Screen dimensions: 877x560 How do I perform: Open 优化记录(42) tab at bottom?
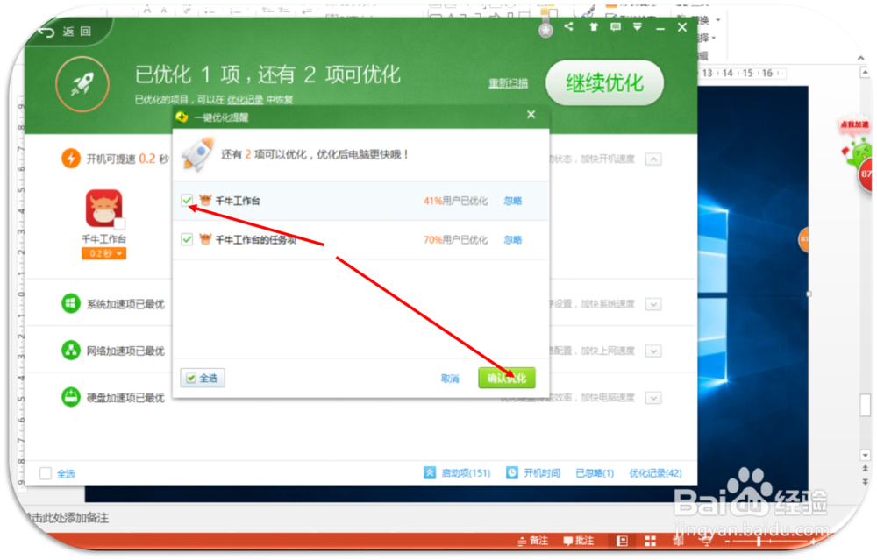(655, 473)
